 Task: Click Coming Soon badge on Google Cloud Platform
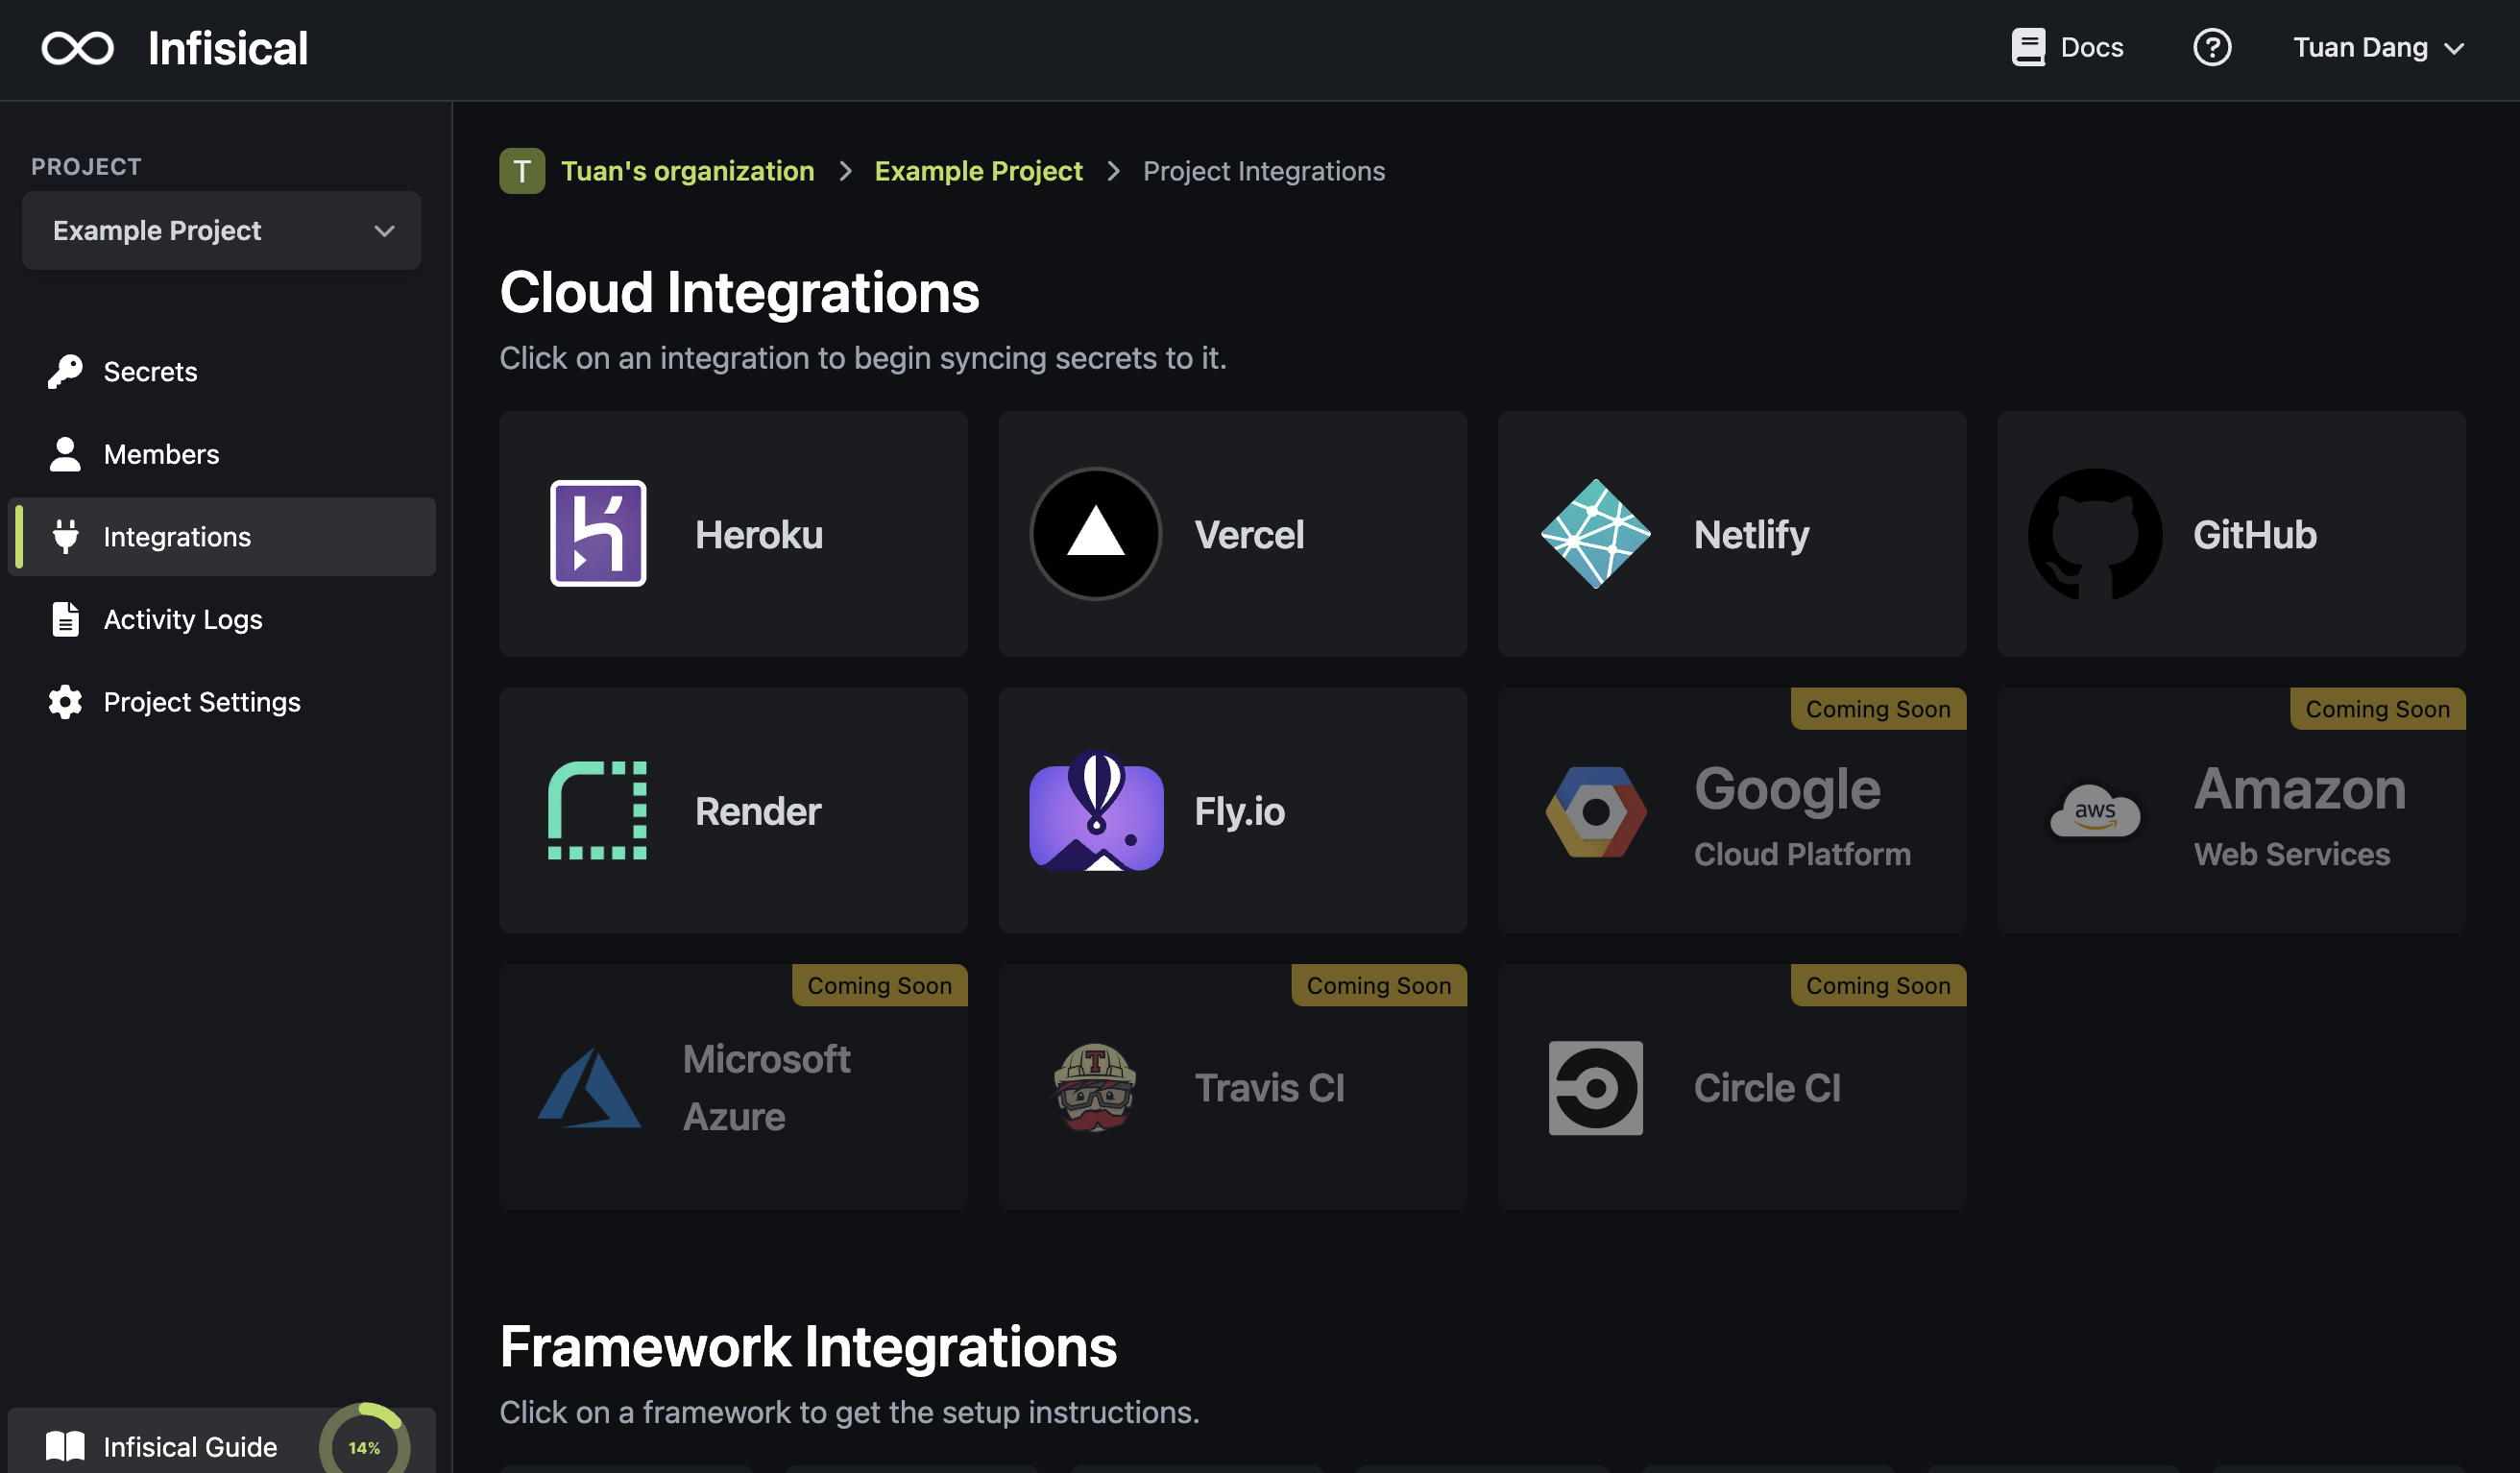[1877, 709]
